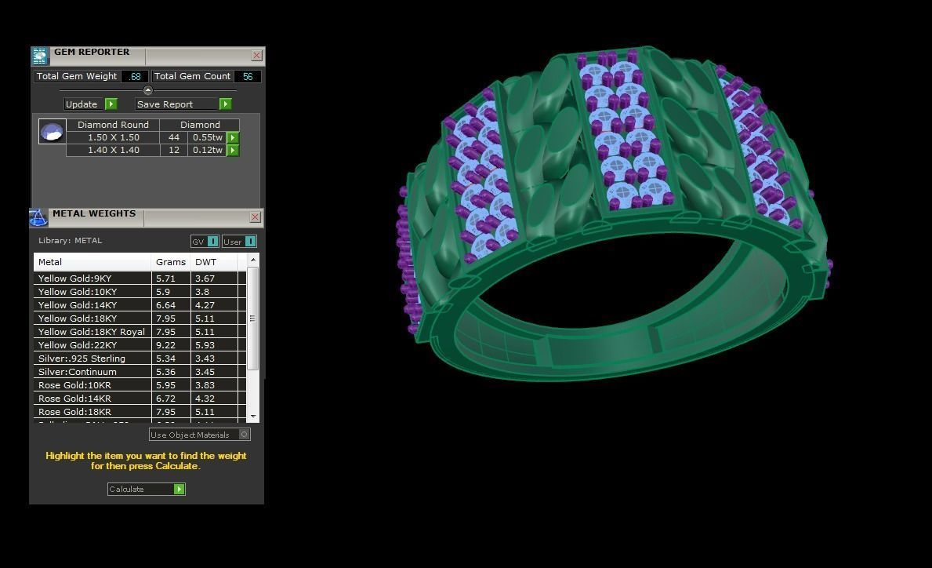Click the green arrow on Calculate
The image size is (932, 568).
[x=179, y=489]
